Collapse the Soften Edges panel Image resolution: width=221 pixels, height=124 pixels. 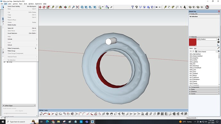(4, 105)
